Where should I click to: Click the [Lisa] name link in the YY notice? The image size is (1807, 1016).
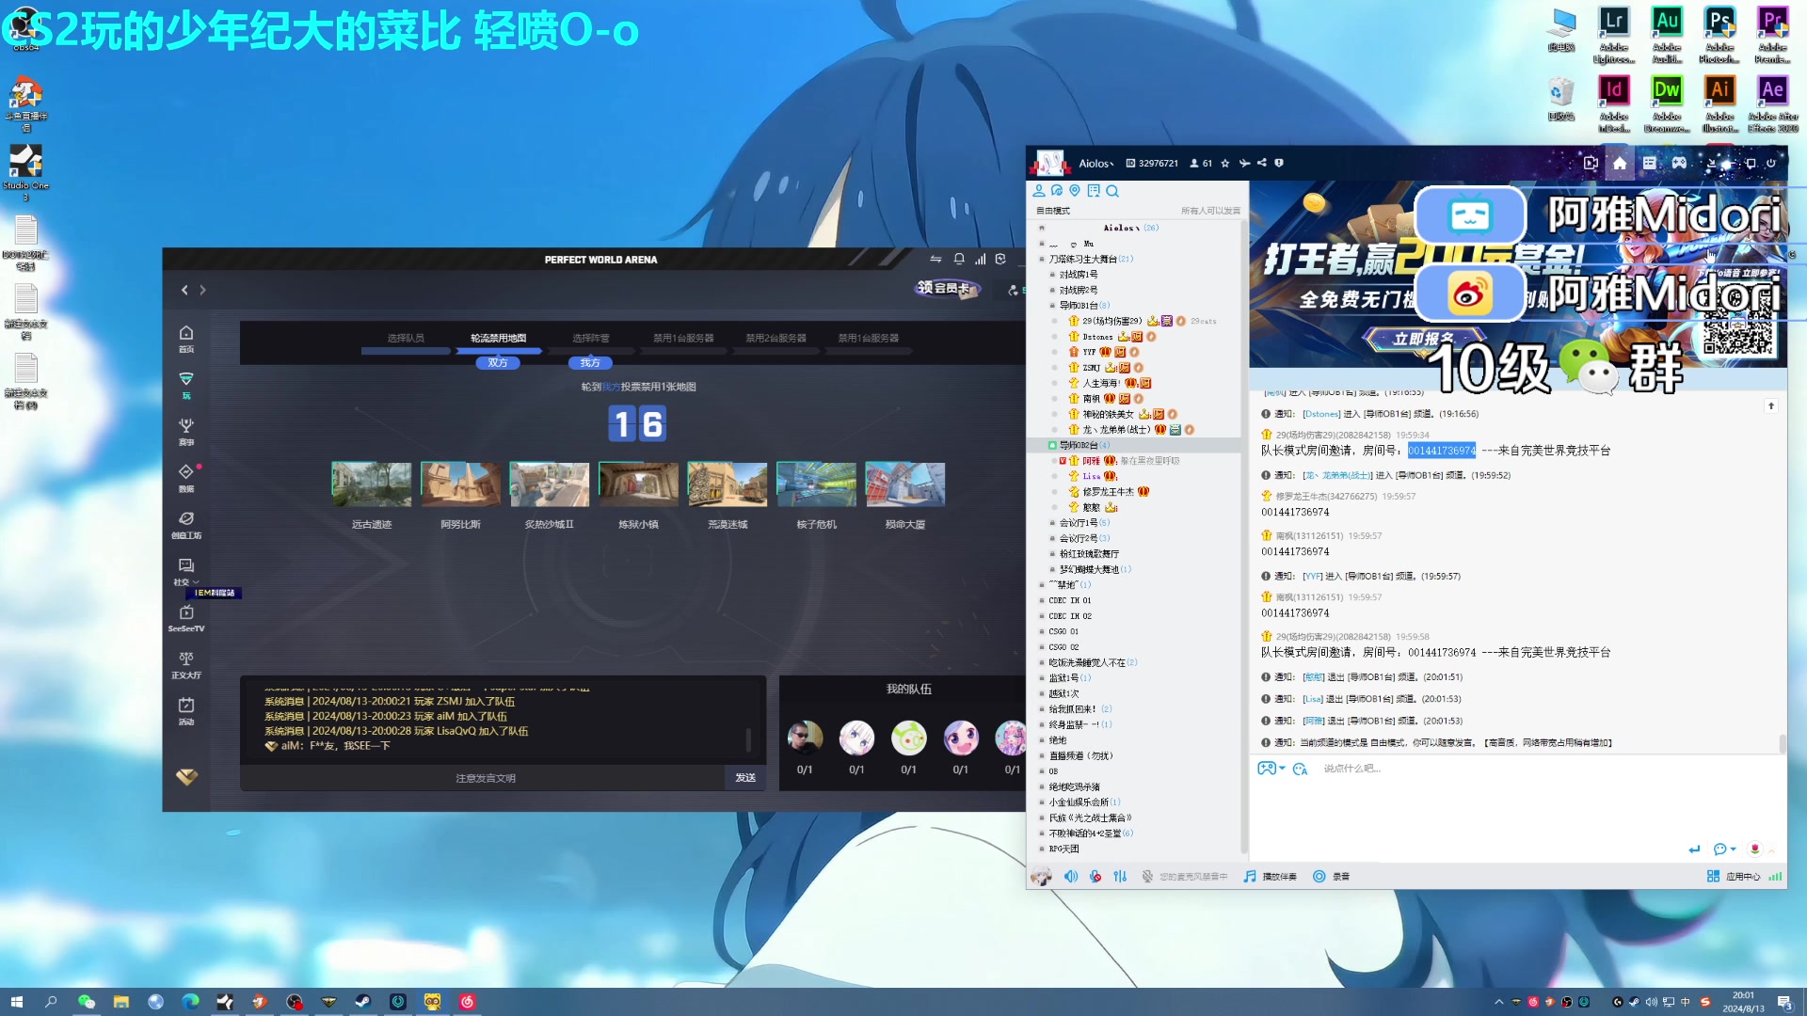pyautogui.click(x=1313, y=699)
